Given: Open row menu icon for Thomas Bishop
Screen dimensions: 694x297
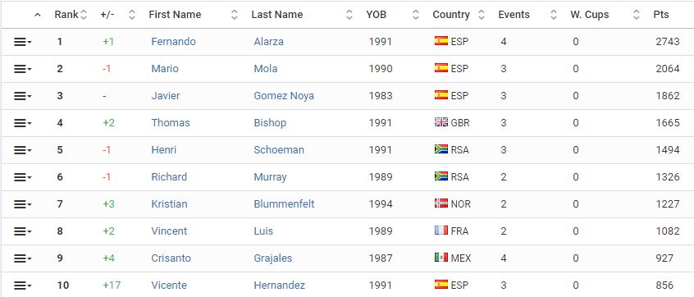Looking at the screenshot, I should (22, 123).
